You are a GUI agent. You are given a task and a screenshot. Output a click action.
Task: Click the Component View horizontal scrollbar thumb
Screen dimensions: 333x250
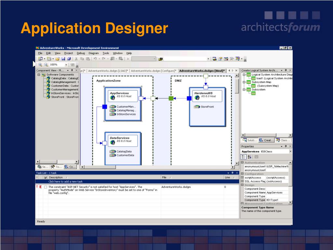point(49,162)
